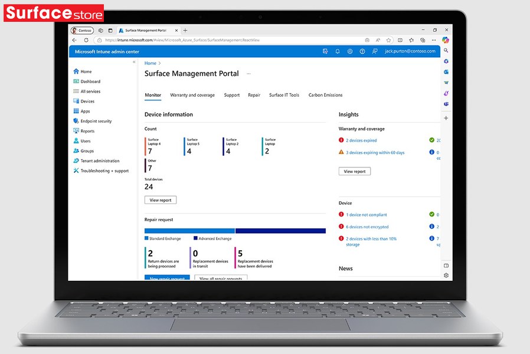Open 6 devices not encrypted link
530x354 pixels.
point(367,227)
